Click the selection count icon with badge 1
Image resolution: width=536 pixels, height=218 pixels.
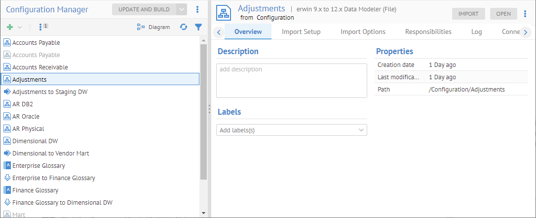tap(43, 27)
